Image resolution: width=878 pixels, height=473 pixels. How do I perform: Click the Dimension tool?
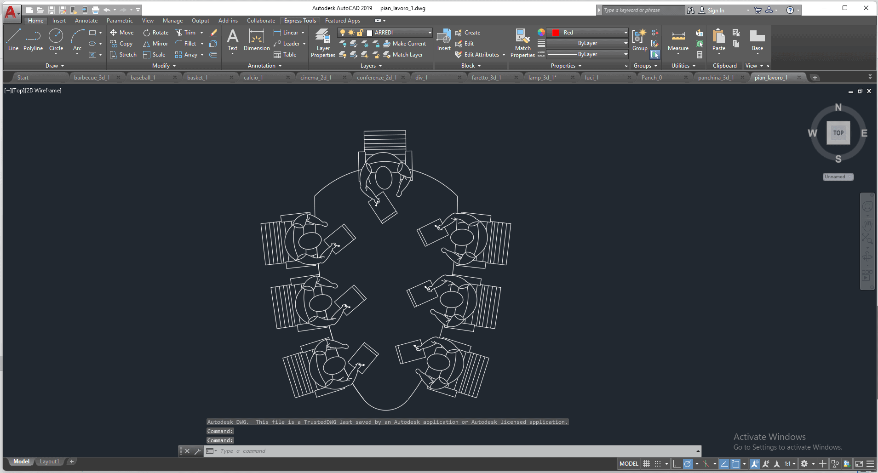tap(256, 40)
